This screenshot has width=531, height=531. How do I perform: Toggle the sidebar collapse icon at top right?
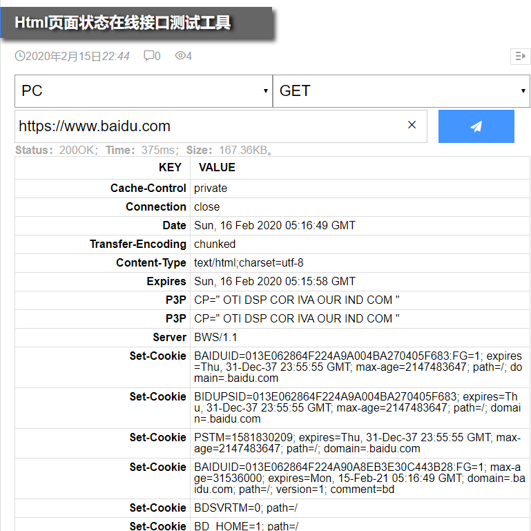520,56
